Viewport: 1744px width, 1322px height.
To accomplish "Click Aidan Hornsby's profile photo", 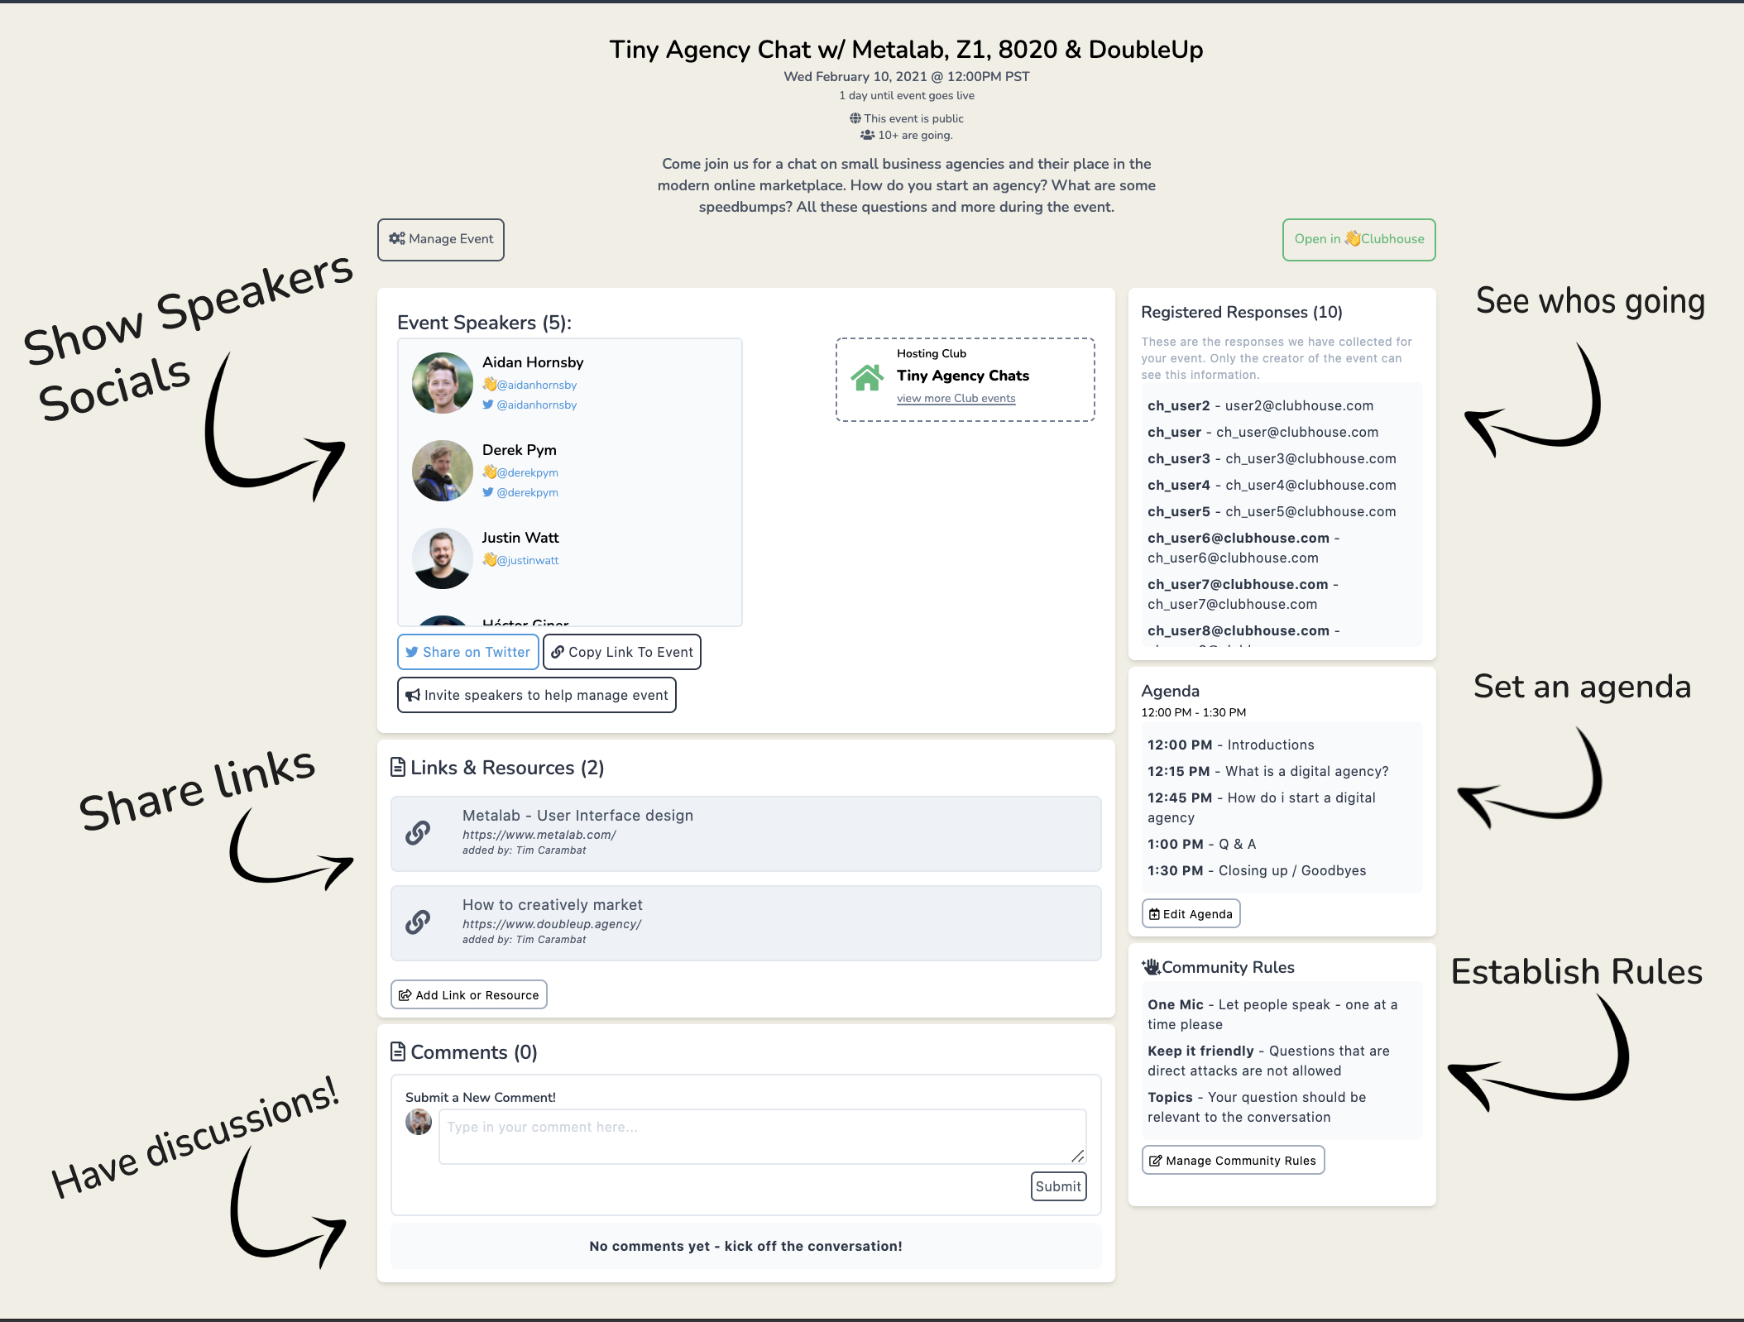I will pyautogui.click(x=443, y=383).
